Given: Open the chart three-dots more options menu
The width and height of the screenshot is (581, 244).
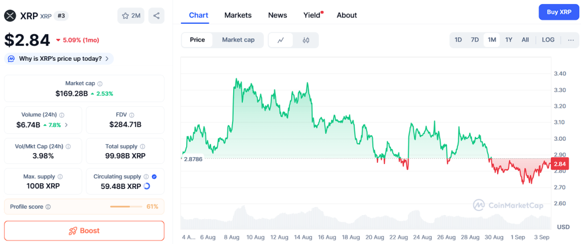Looking at the screenshot, I should pos(570,40).
